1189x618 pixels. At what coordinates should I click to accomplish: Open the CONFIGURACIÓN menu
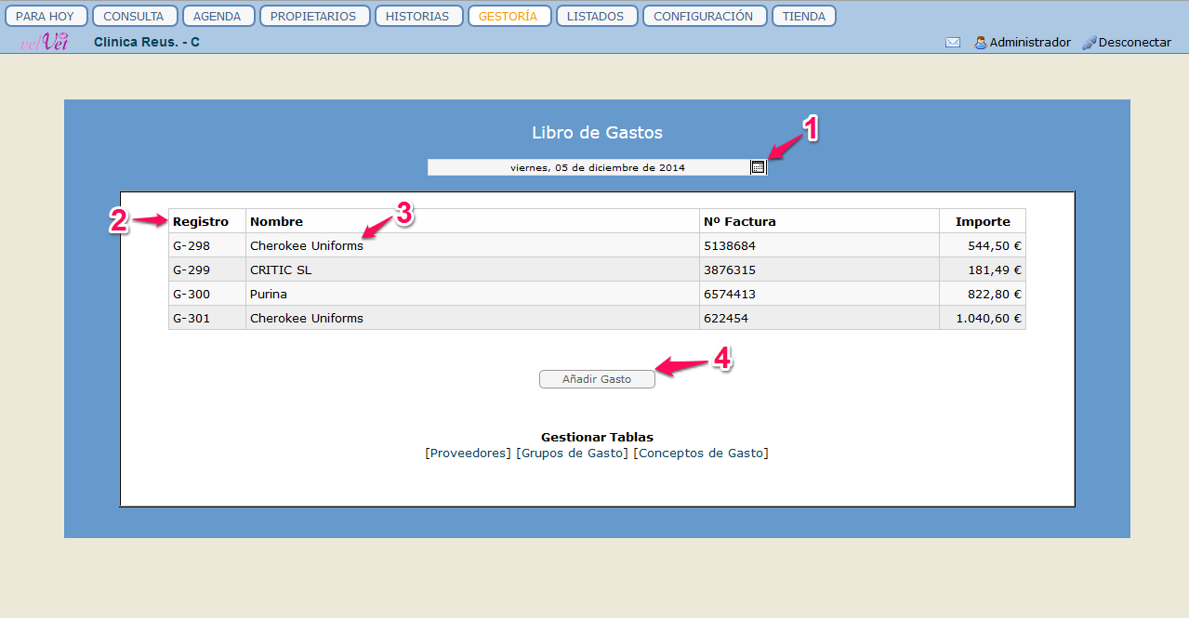pos(703,16)
